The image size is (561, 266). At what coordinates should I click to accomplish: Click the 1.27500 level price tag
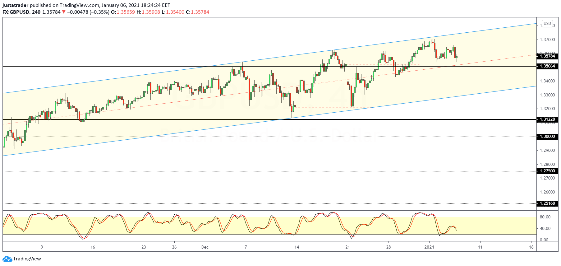pos(547,171)
